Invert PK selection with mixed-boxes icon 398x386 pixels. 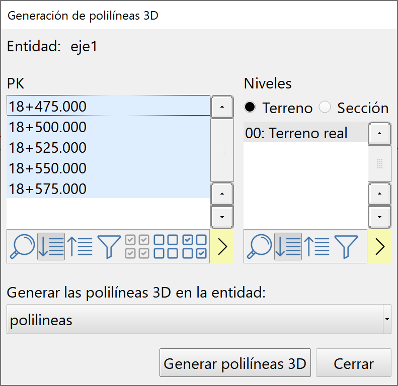tap(194, 246)
